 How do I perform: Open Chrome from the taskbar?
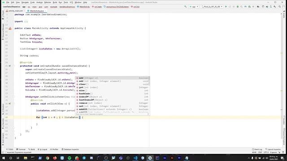(48, 158)
